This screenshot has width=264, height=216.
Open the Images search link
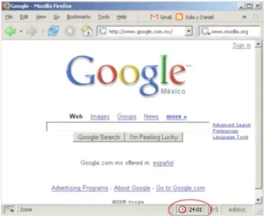[x=100, y=117]
